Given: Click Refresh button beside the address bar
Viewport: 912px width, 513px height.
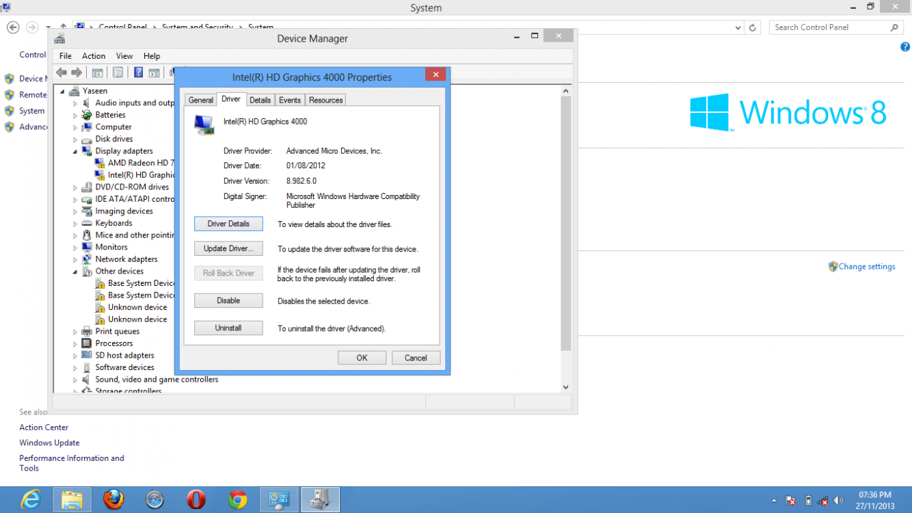Looking at the screenshot, I should pos(753,27).
